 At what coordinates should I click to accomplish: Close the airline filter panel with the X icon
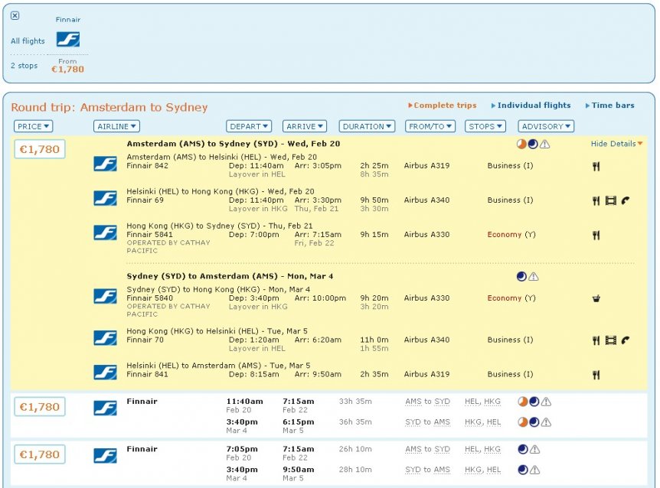15,16
